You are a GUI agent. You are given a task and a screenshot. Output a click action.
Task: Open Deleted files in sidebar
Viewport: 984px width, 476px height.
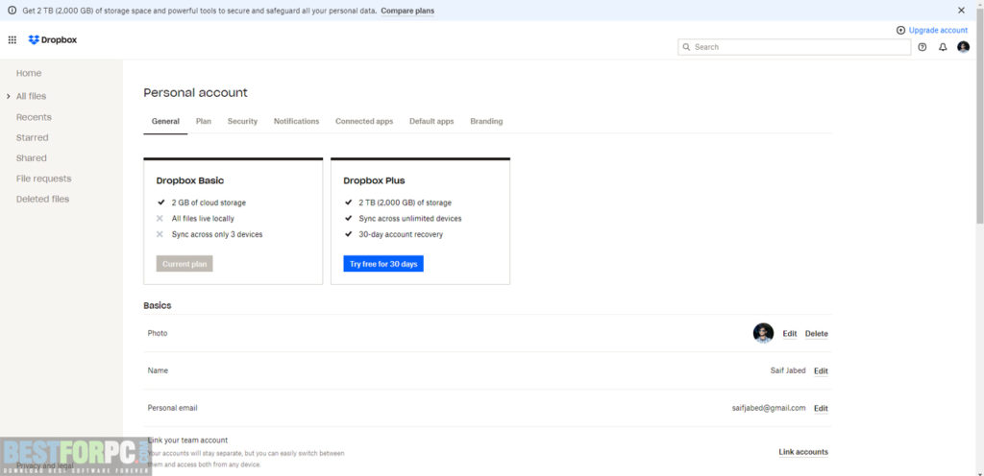click(x=42, y=200)
